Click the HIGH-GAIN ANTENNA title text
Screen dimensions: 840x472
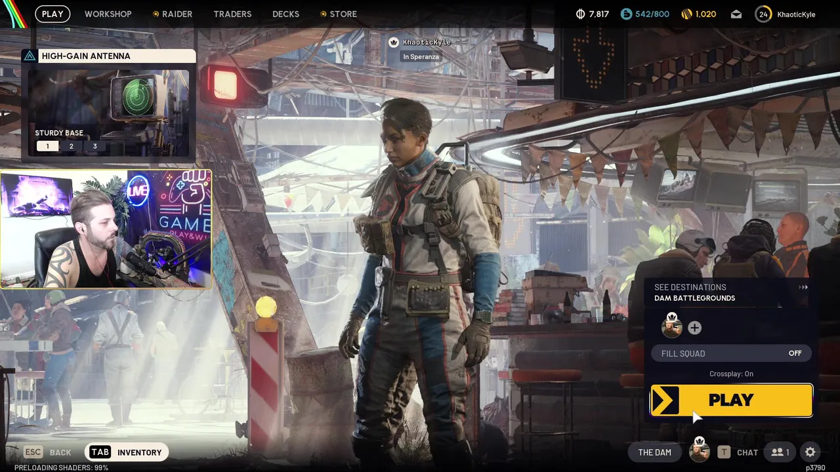click(86, 56)
